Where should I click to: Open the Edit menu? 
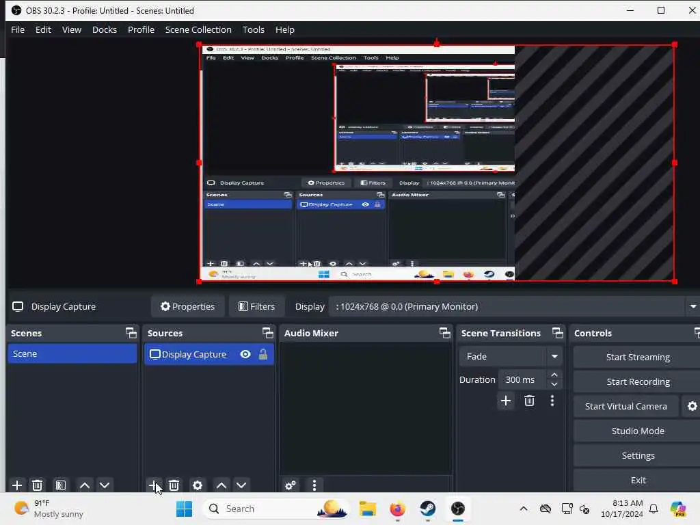click(x=43, y=29)
